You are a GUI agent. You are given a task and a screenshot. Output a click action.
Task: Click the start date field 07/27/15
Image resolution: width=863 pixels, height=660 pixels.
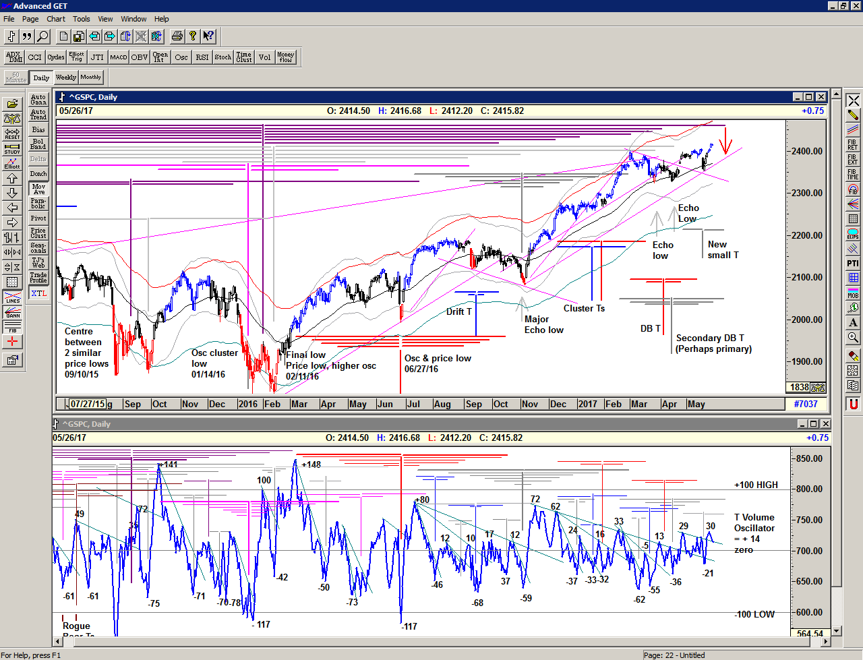point(88,404)
